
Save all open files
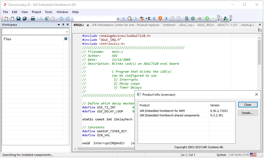click(x=25, y=19)
